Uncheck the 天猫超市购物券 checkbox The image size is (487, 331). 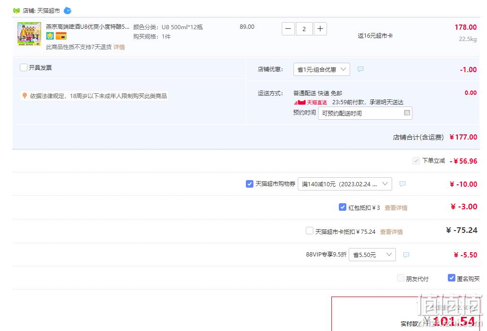click(x=250, y=184)
